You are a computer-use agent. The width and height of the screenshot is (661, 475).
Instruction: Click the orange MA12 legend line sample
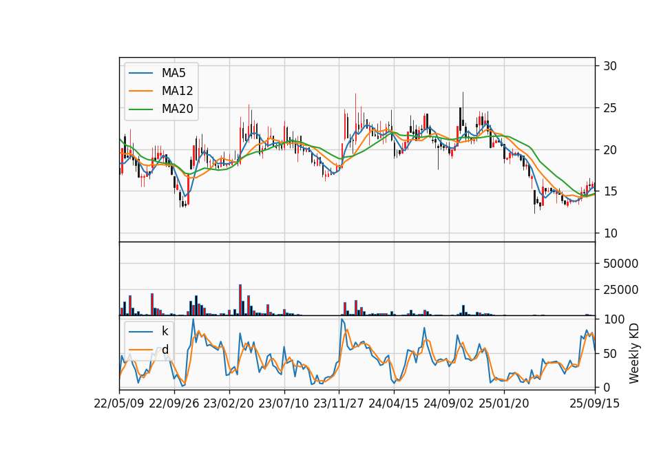140,91
